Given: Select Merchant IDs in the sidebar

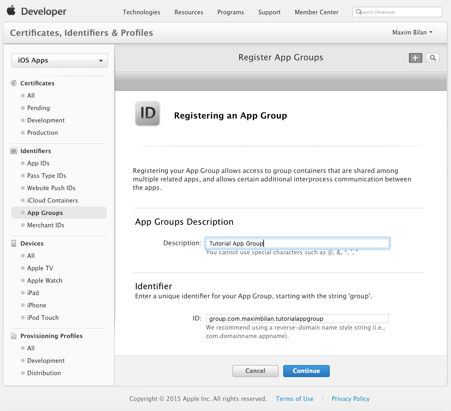Looking at the screenshot, I should tap(46, 225).
